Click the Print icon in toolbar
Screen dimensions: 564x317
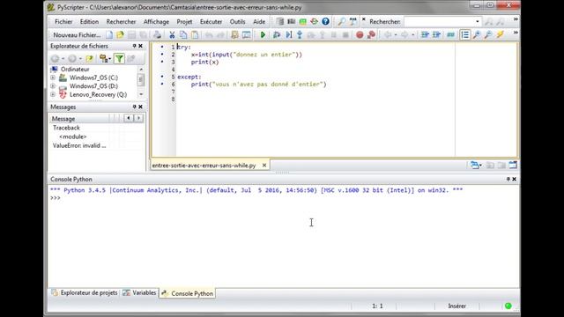tap(157, 35)
